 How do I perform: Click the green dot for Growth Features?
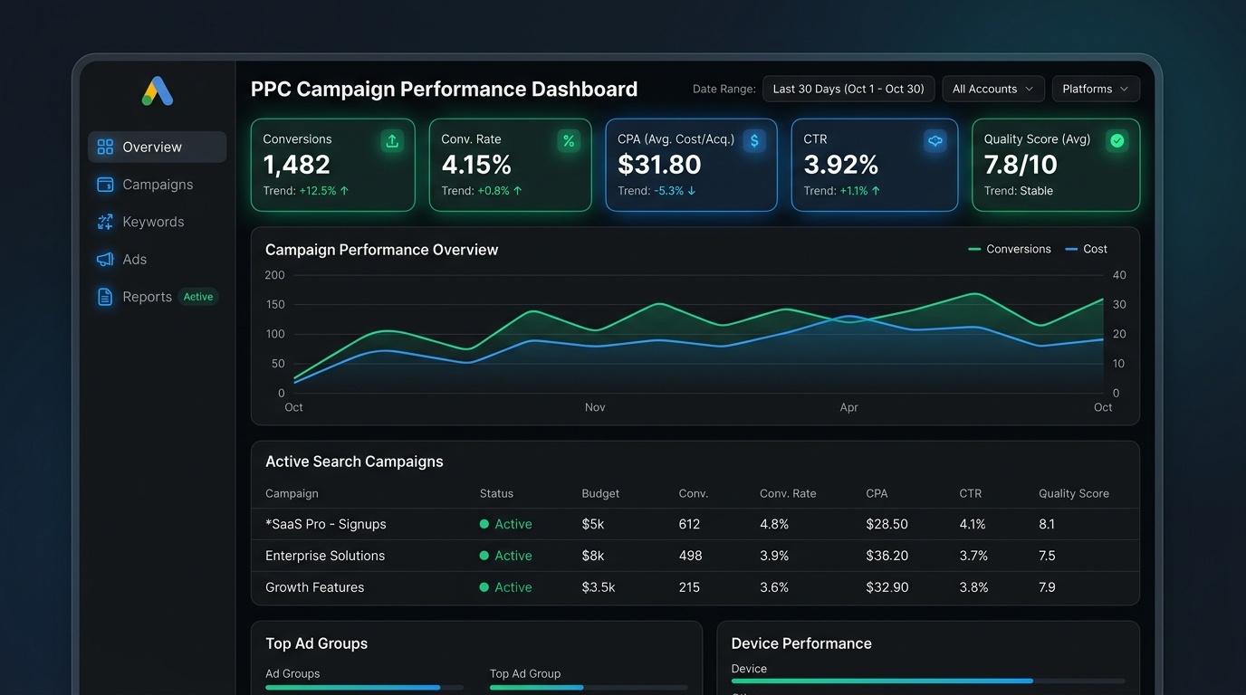tap(484, 587)
